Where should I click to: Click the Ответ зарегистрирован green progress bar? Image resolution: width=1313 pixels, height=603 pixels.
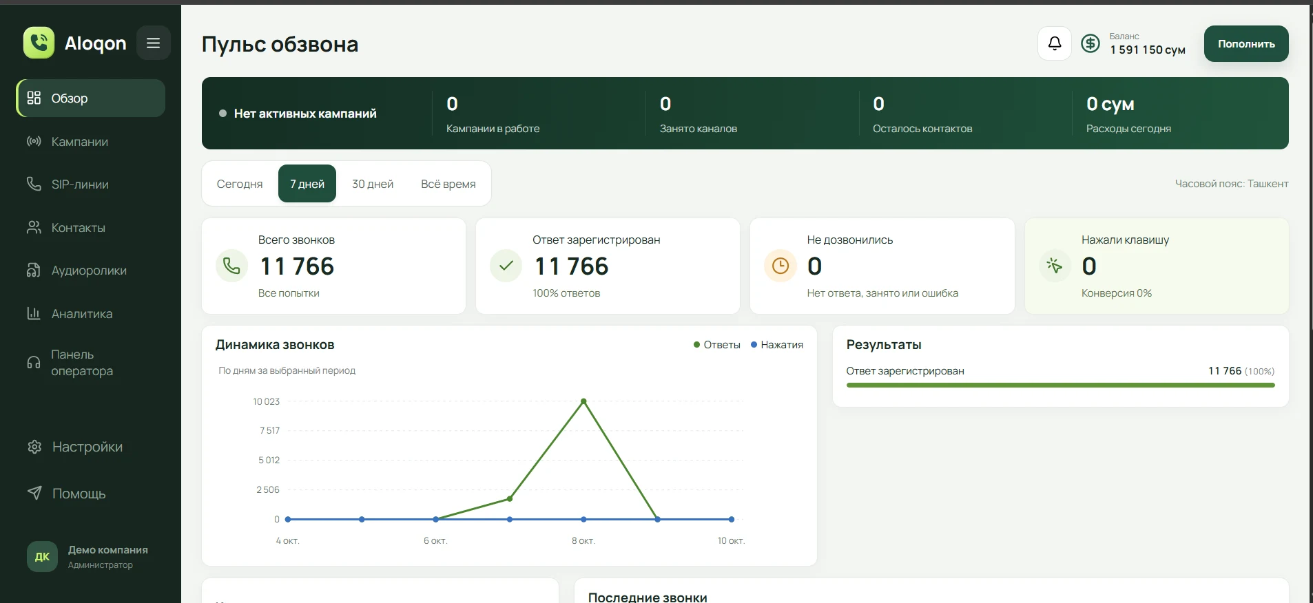click(x=1060, y=385)
